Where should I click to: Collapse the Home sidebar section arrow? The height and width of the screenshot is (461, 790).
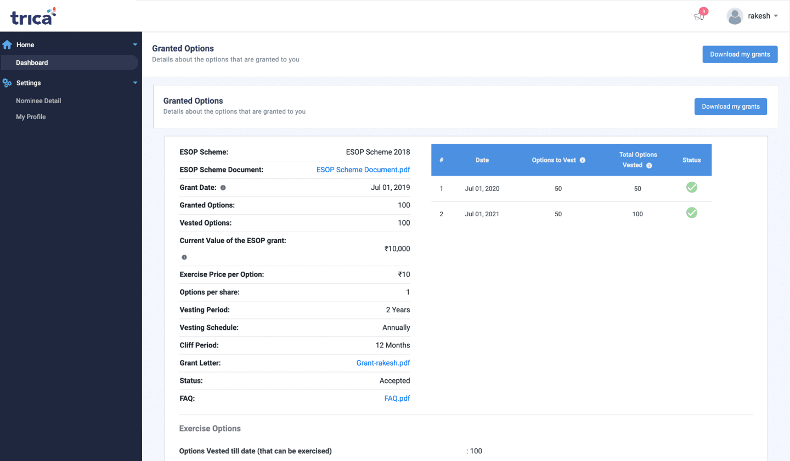point(135,45)
